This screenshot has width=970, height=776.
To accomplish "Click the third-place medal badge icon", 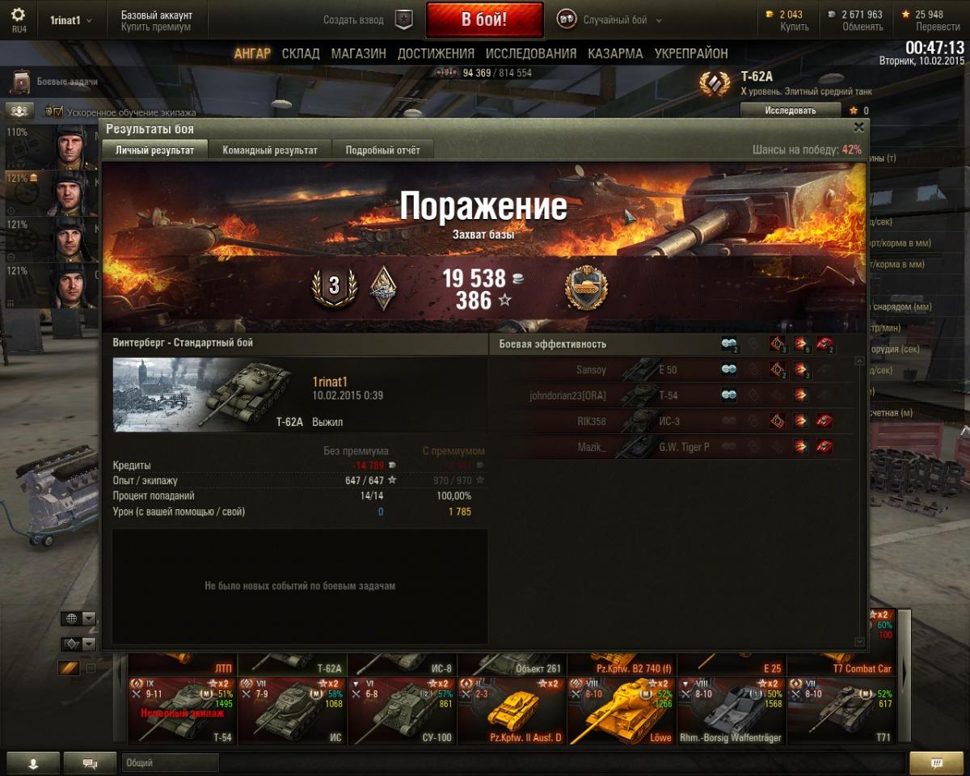I will (x=333, y=285).
